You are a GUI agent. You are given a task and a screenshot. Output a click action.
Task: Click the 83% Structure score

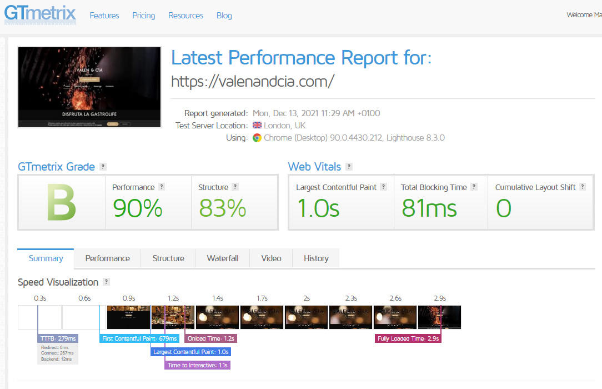pos(222,208)
